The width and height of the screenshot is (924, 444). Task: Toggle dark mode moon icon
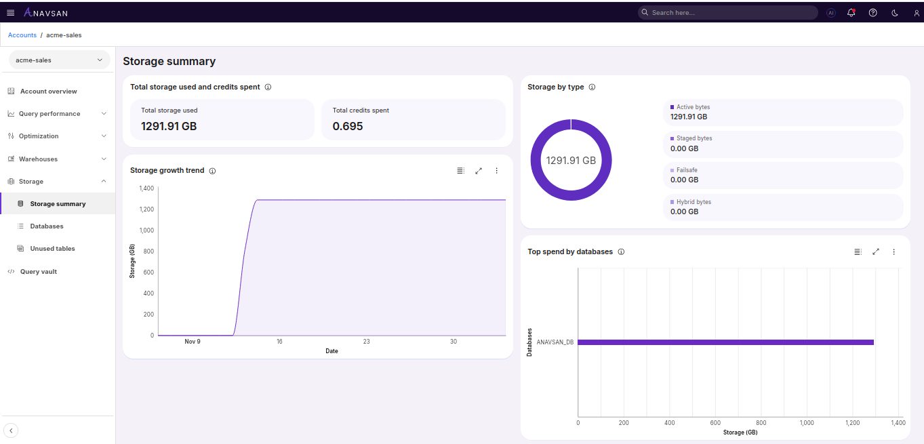coord(895,13)
